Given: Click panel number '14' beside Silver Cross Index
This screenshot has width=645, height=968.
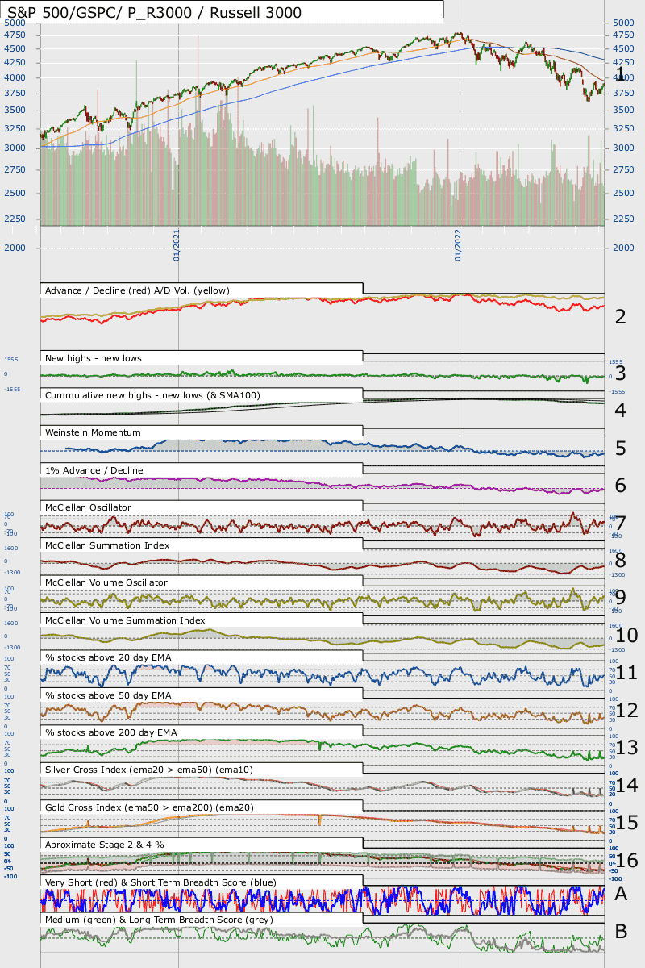Looking at the screenshot, I should (626, 786).
